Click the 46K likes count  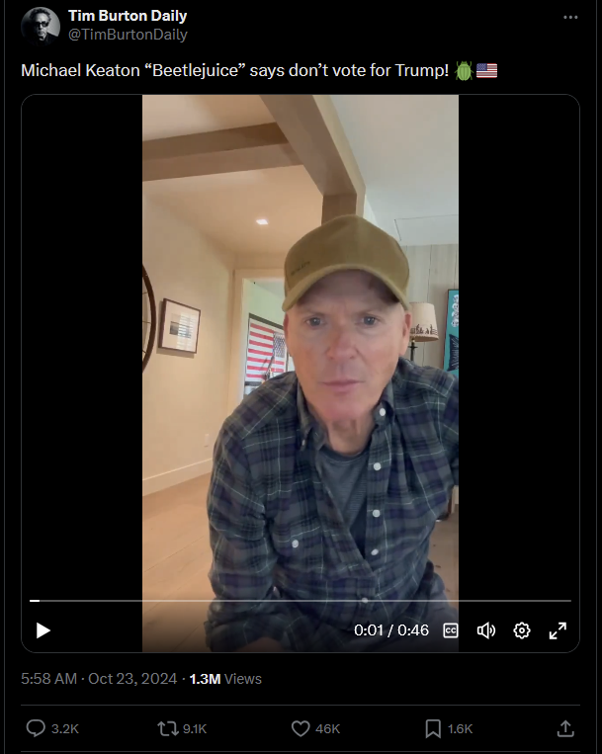click(x=327, y=729)
